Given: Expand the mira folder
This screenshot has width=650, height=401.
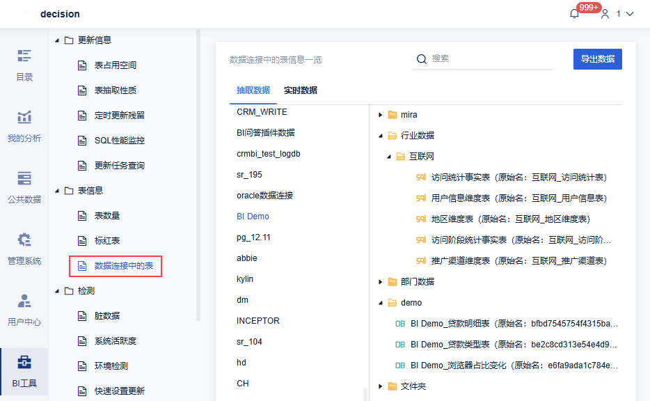Looking at the screenshot, I should point(381,115).
